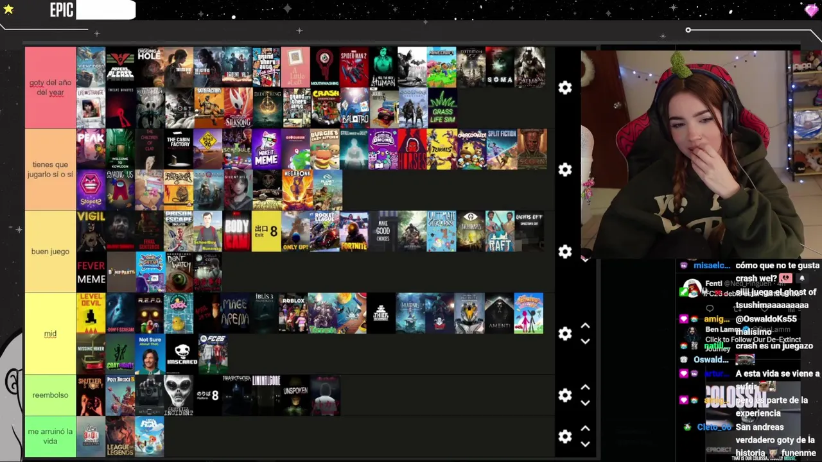Select the 'buen juego' tier label
Viewport: 822px width, 462px height.
coord(50,252)
